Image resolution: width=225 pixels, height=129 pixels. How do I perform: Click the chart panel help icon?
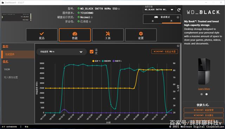(x=178, y=46)
